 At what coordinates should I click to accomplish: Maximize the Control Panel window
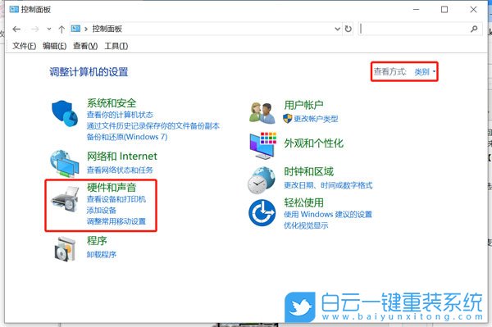click(x=444, y=9)
